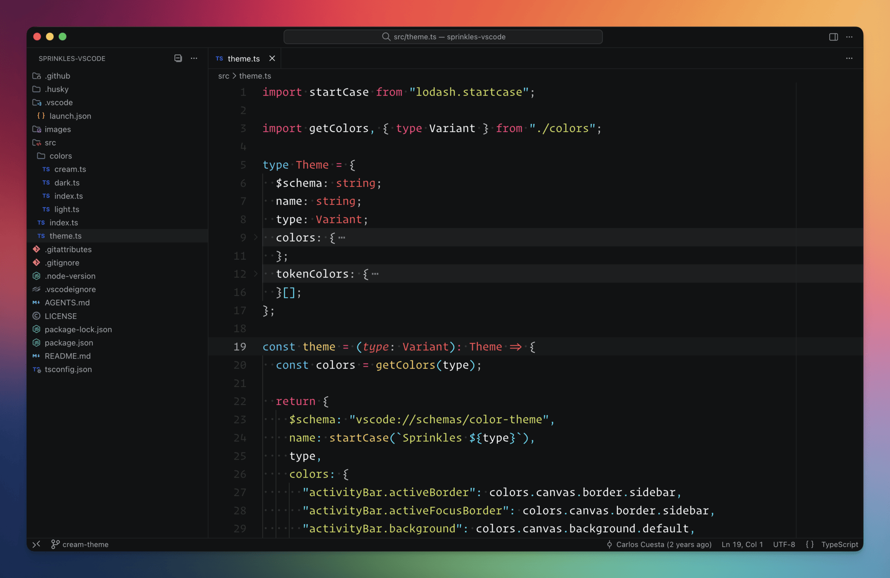
Task: Click the Markdown icon beside README.md
Action: point(36,356)
